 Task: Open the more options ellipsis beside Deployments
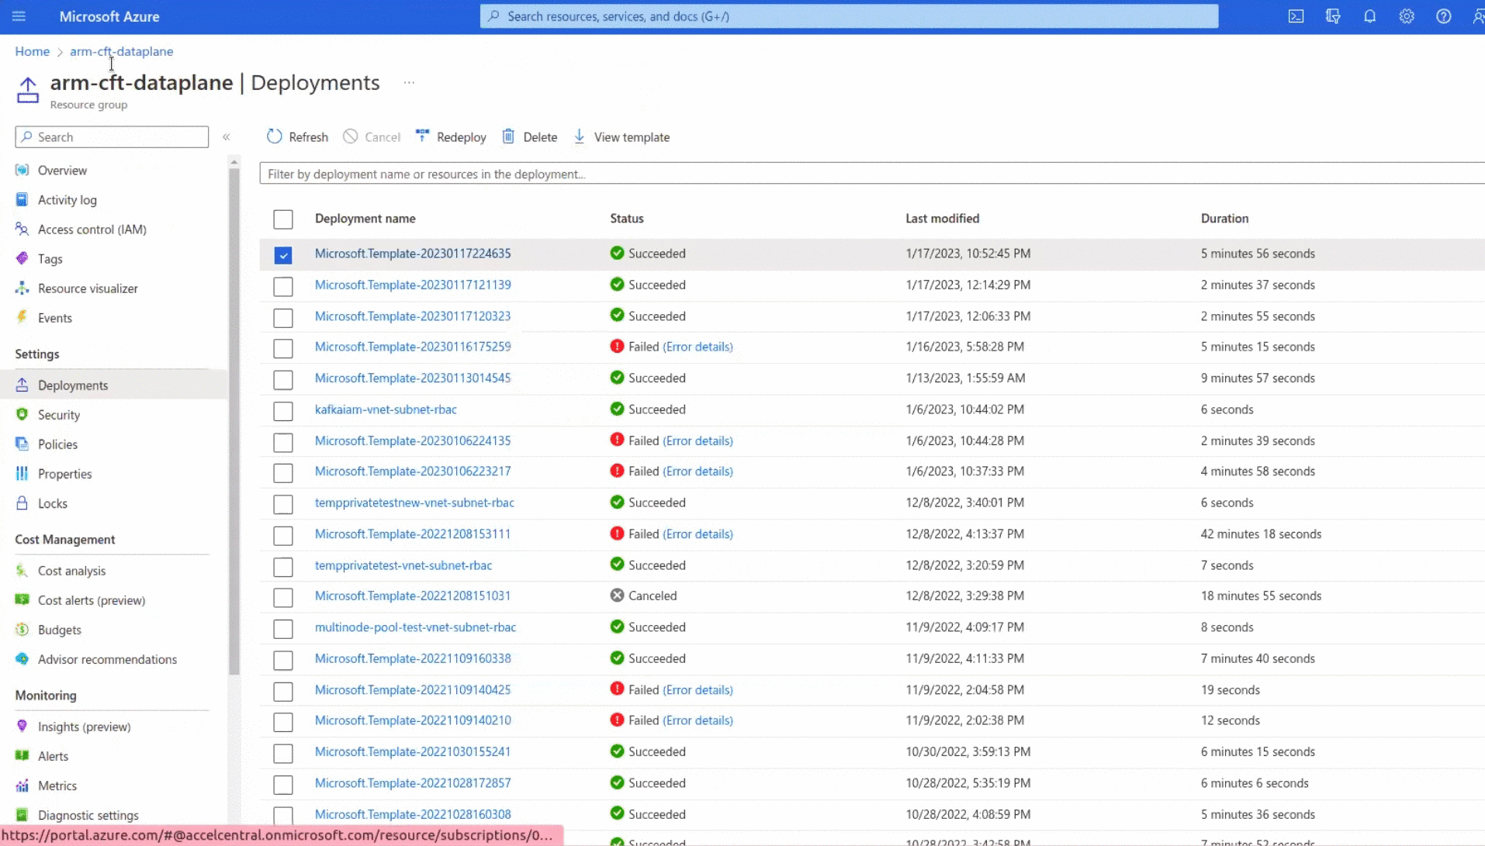[x=409, y=82]
